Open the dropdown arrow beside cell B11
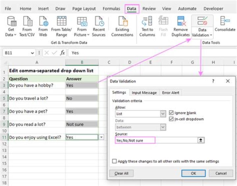 click(x=101, y=137)
